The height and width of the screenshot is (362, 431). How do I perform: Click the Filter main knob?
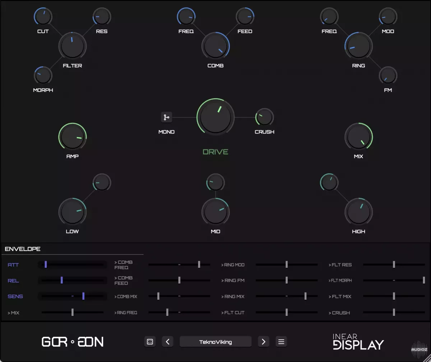pos(72,46)
